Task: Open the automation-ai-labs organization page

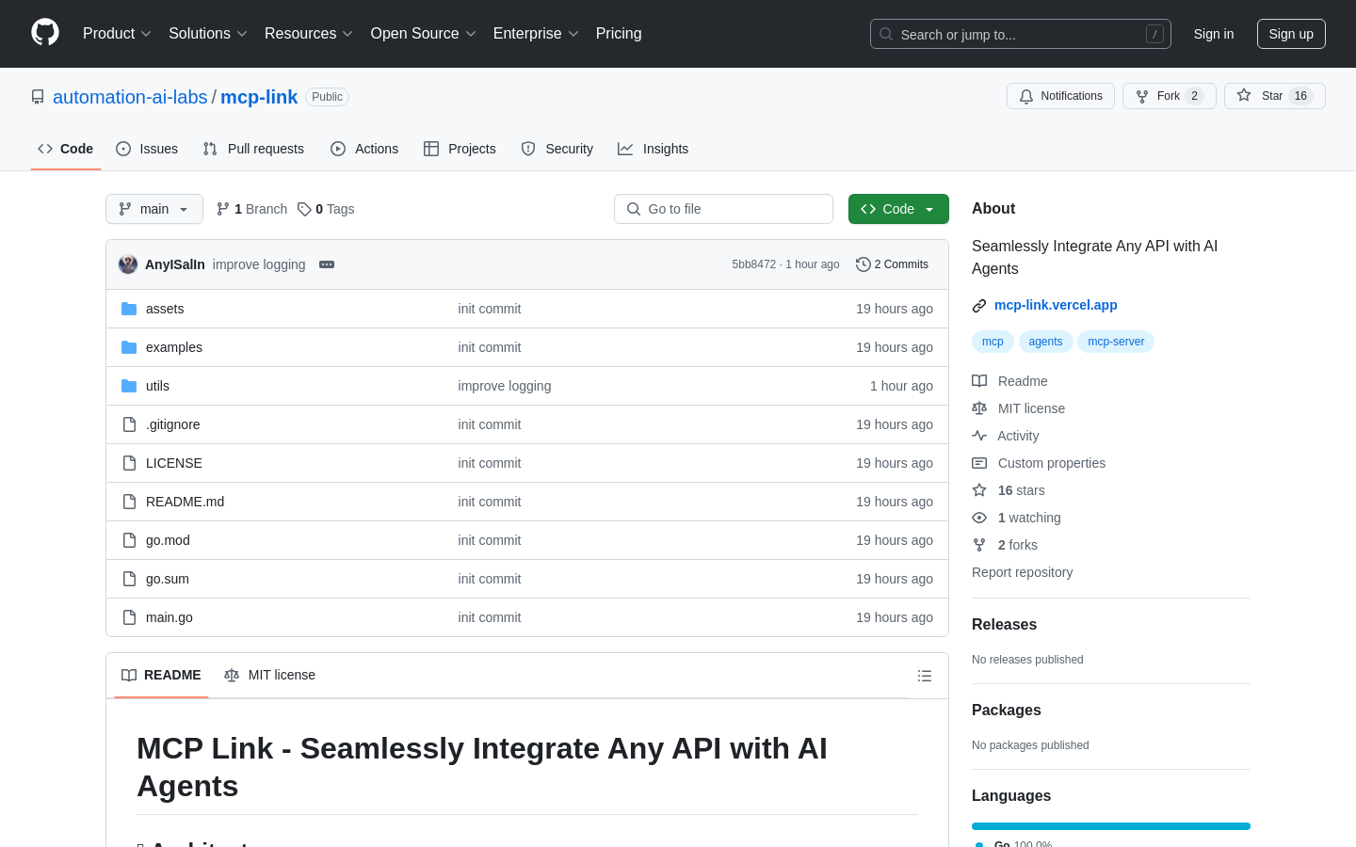Action: click(x=130, y=97)
